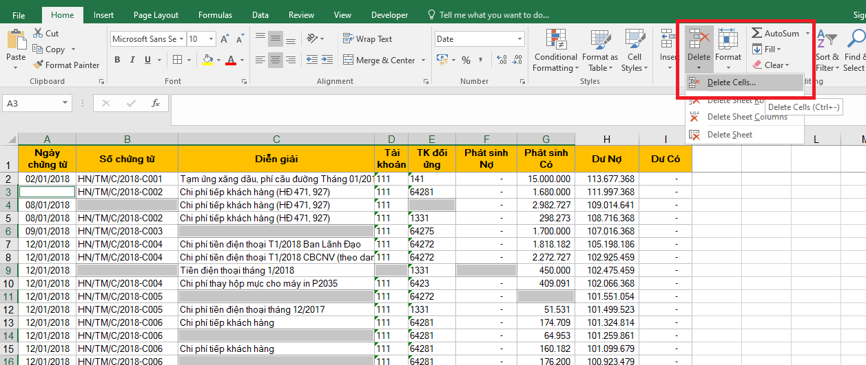The image size is (866, 365).
Task: Click the AutoSum sigma icon
Action: (x=756, y=33)
